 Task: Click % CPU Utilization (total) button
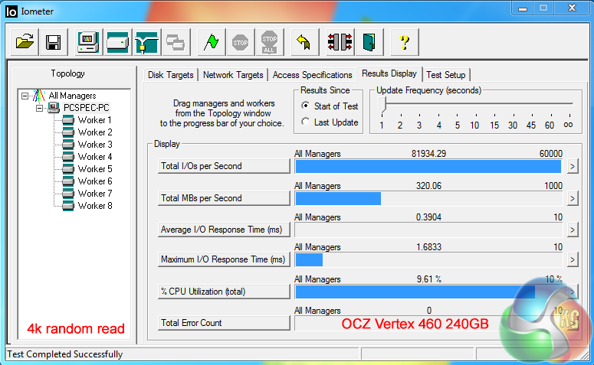tap(224, 292)
